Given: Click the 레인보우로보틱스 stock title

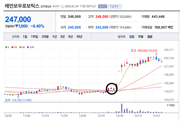Looking at the screenshot, I should [x=22, y=6].
